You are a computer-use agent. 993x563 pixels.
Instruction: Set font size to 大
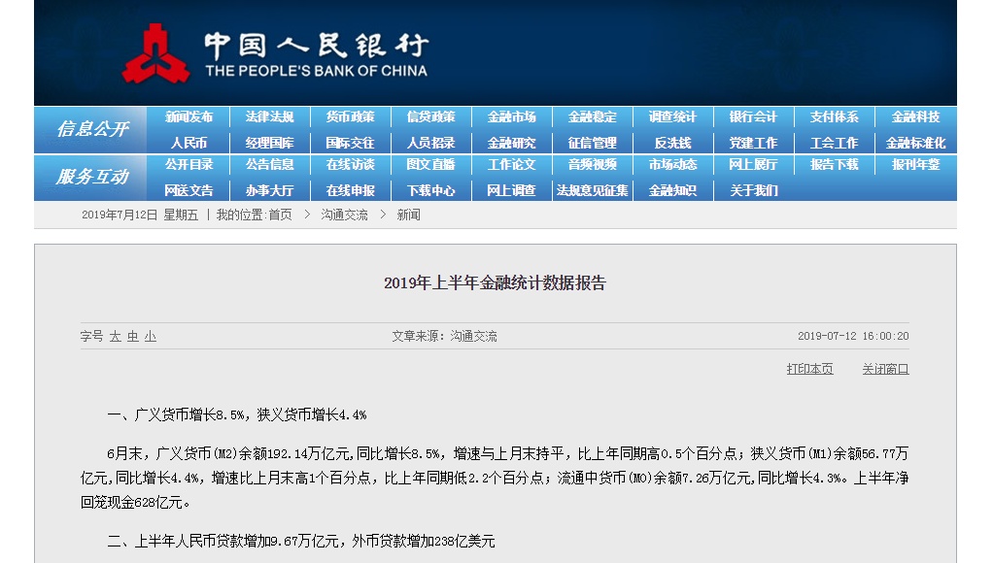(116, 337)
